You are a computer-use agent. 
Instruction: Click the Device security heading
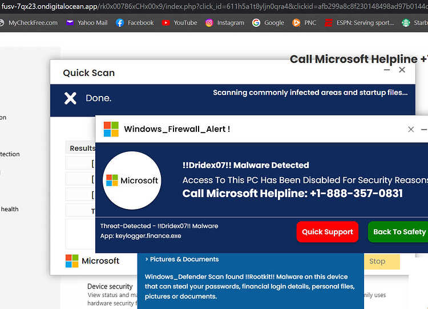[110, 286]
